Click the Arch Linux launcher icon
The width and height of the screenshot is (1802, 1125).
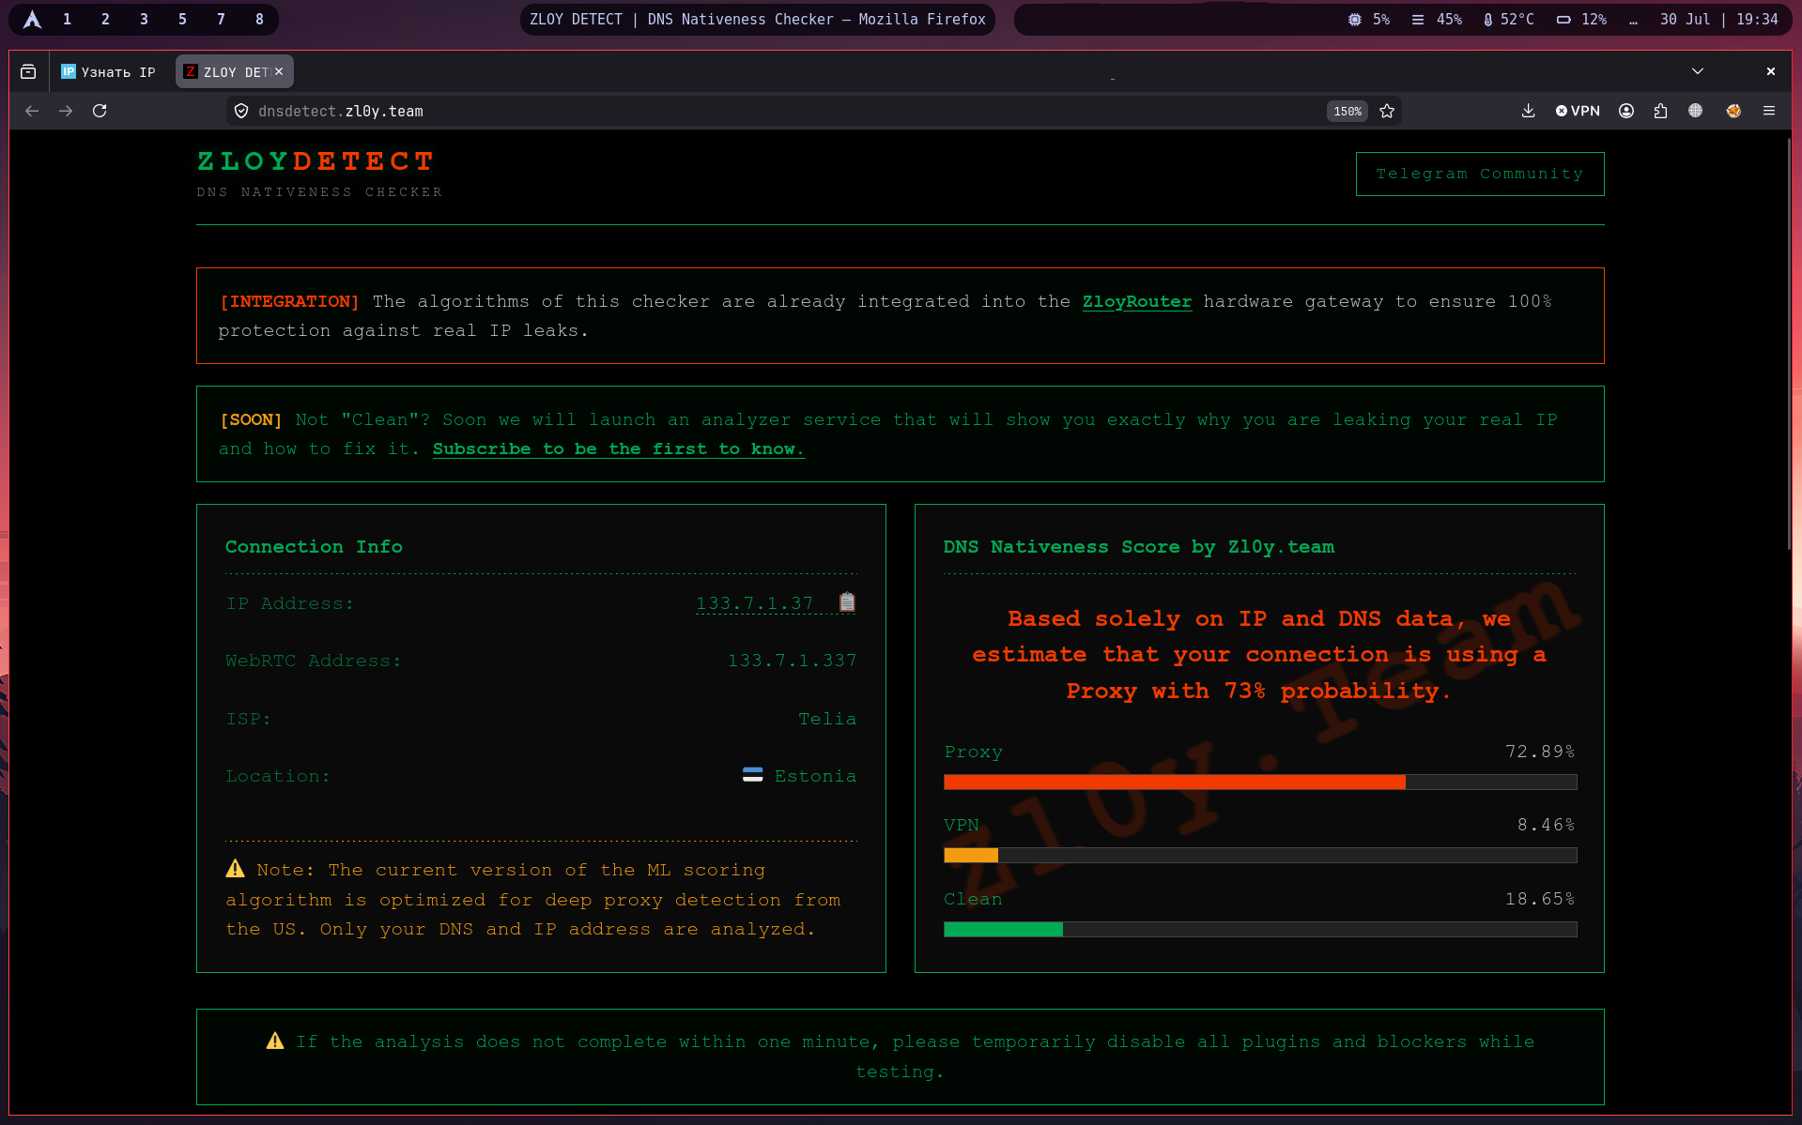pyautogui.click(x=32, y=19)
